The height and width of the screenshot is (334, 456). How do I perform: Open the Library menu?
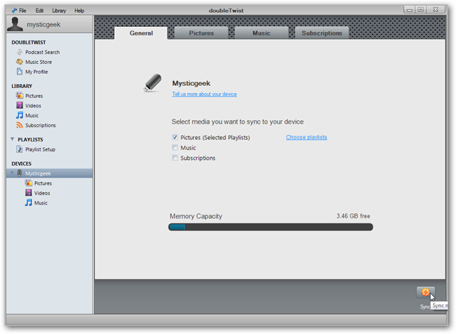click(59, 11)
